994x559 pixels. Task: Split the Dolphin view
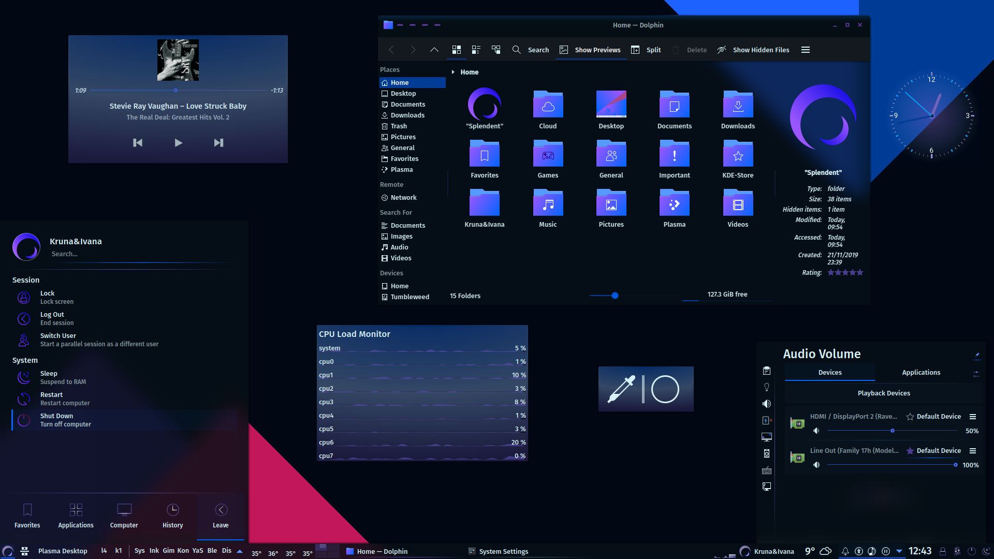(x=646, y=50)
